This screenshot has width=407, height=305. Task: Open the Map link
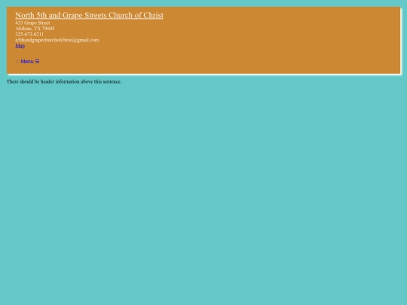(20, 46)
